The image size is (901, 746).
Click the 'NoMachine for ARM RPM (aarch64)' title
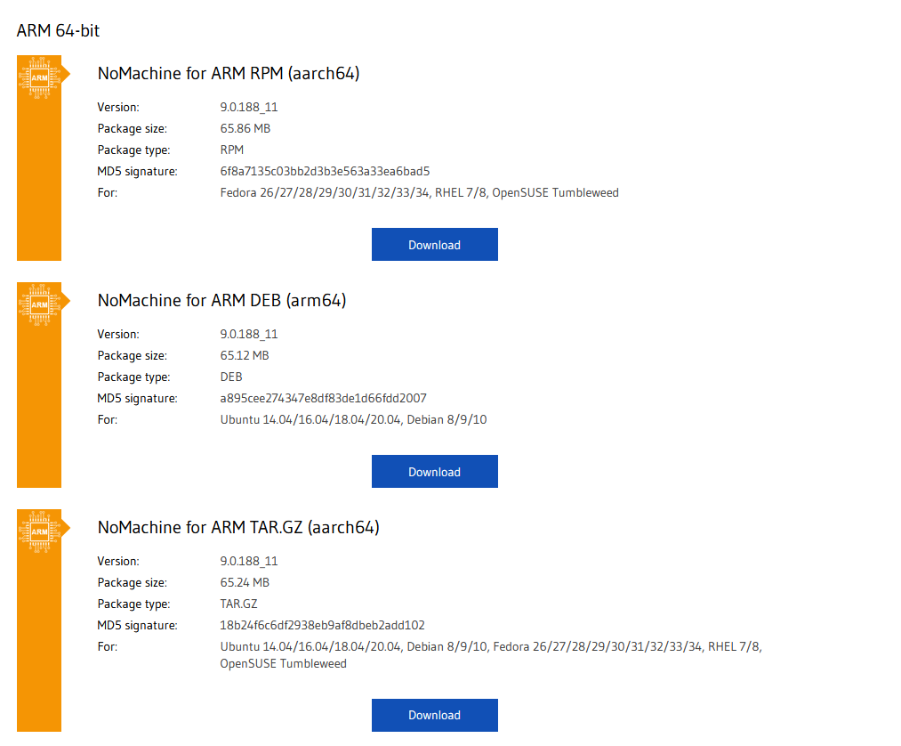point(229,74)
